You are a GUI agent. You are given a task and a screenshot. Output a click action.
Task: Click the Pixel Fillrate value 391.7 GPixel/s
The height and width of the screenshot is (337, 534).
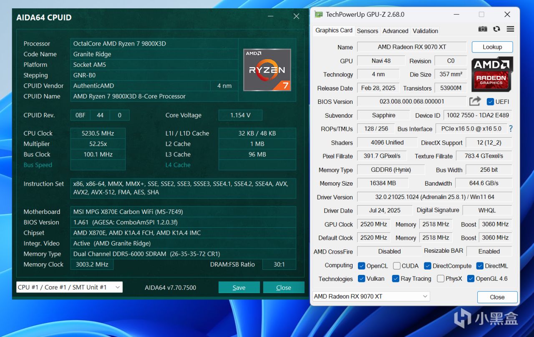click(382, 156)
